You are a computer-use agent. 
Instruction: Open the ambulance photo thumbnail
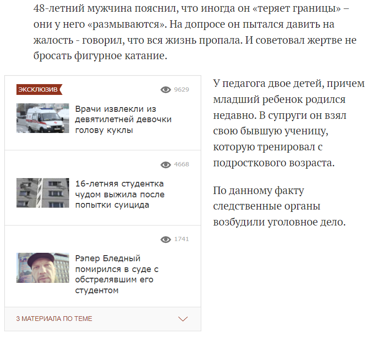(43, 118)
